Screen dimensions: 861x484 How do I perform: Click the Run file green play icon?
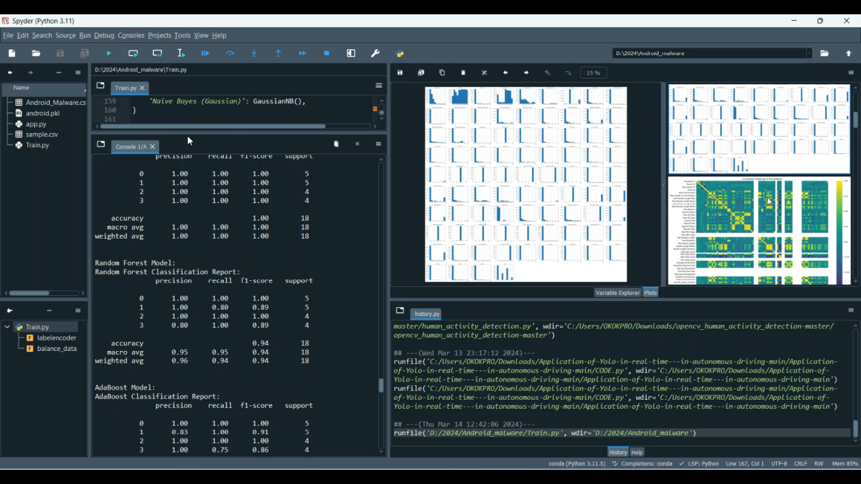point(109,53)
